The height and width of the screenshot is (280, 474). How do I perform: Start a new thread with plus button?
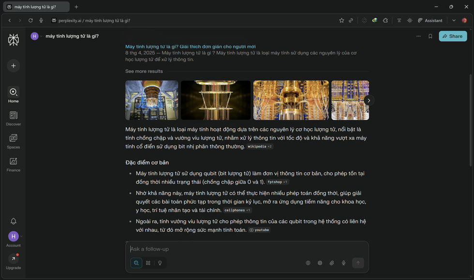(14, 66)
